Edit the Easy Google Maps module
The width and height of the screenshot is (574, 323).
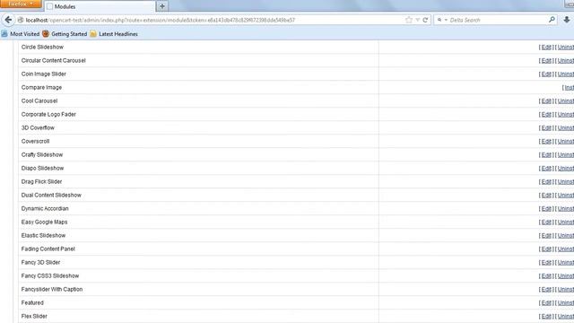coord(546,223)
